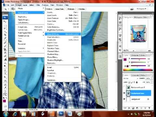Open the Windows Start menu
This screenshot has height=117, width=156.
[x=6, y=114]
